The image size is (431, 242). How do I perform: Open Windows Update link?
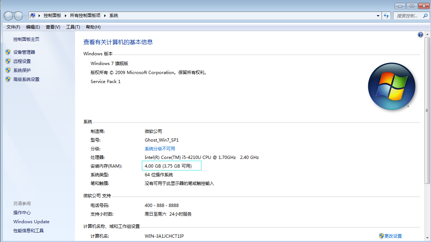click(31, 222)
